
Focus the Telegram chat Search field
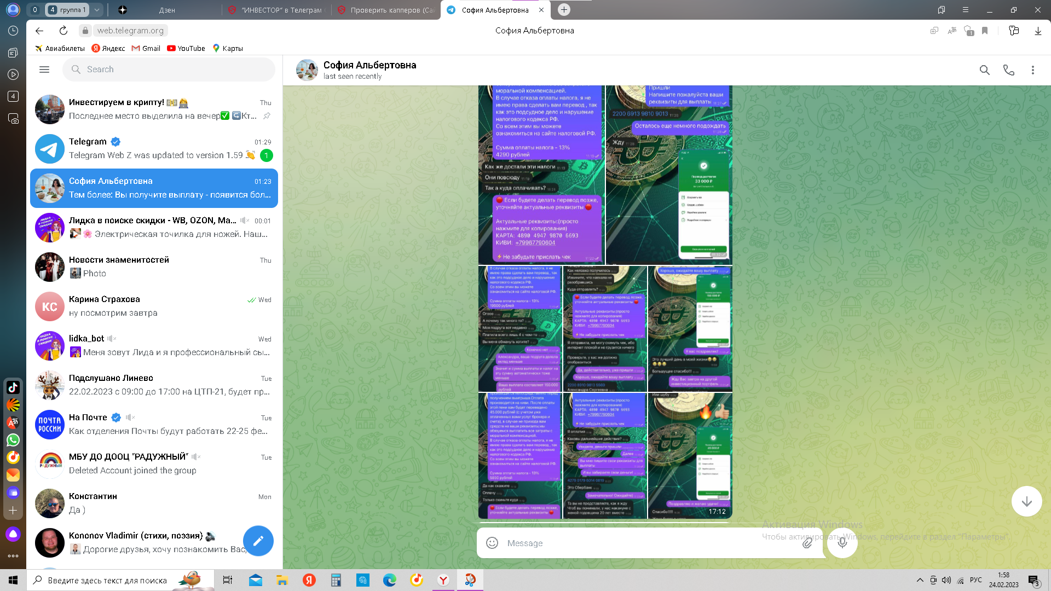point(169,69)
